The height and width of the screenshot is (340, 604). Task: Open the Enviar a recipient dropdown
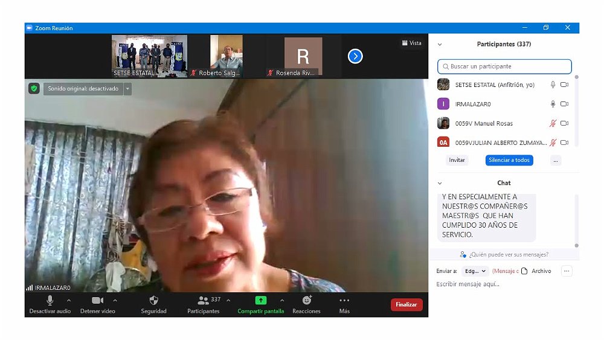pyautogui.click(x=475, y=271)
